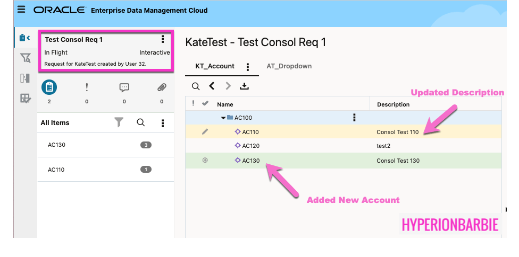Viewport: 519px width, 257px height.
Task: Select the KT_Account tab
Action: [215, 66]
